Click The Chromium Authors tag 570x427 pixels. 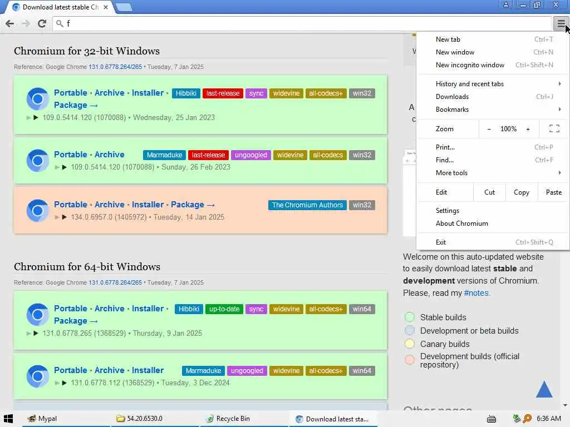coord(307,205)
